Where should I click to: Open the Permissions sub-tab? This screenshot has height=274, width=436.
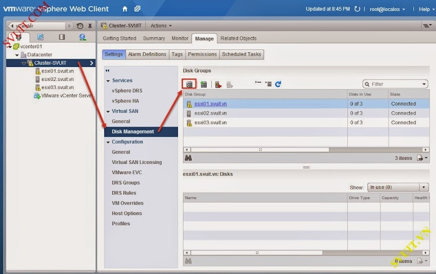coord(202,54)
